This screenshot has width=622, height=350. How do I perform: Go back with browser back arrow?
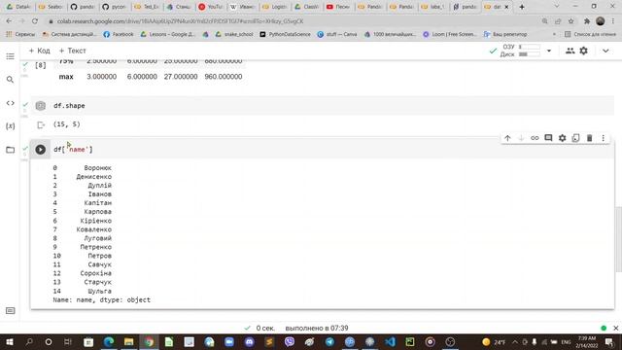pos(9,21)
